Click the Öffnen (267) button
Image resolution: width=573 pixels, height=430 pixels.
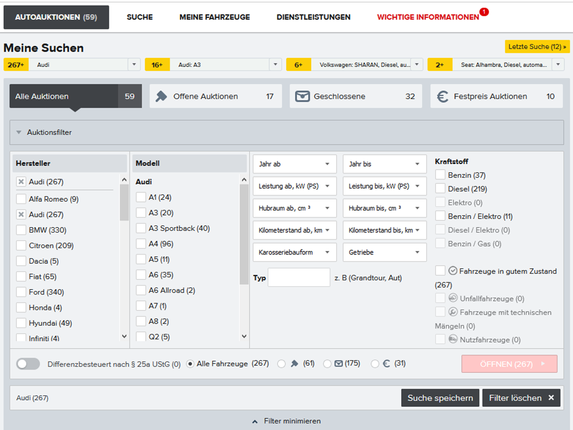pos(509,364)
